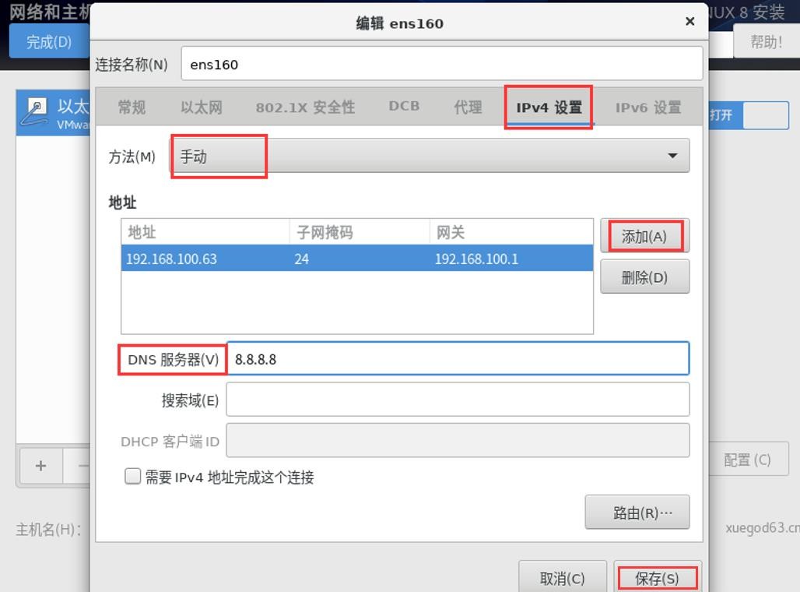
Task: Click the "−" icon to remove a connection
Action: [83, 466]
